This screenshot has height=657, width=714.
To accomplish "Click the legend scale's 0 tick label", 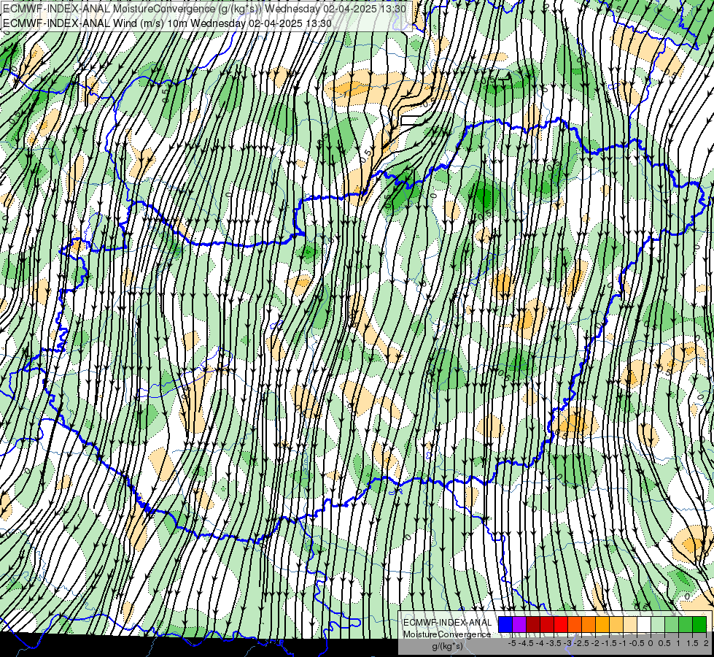I will pyautogui.click(x=651, y=643).
